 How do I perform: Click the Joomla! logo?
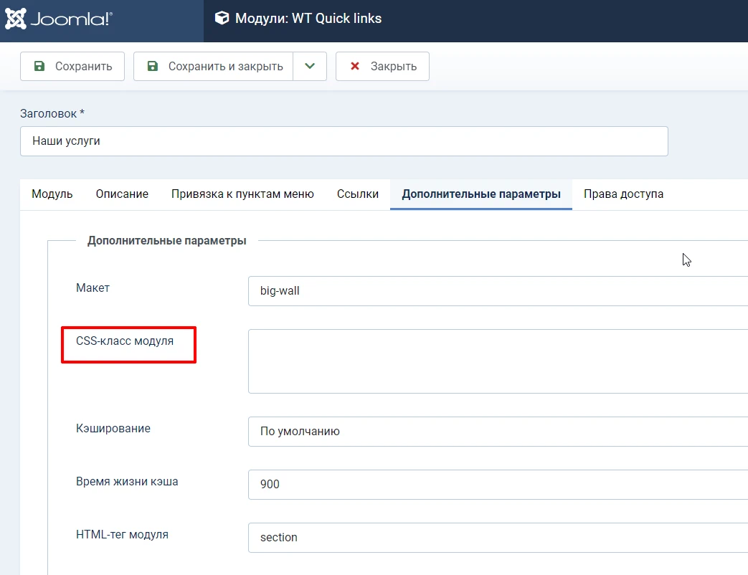coord(59,20)
